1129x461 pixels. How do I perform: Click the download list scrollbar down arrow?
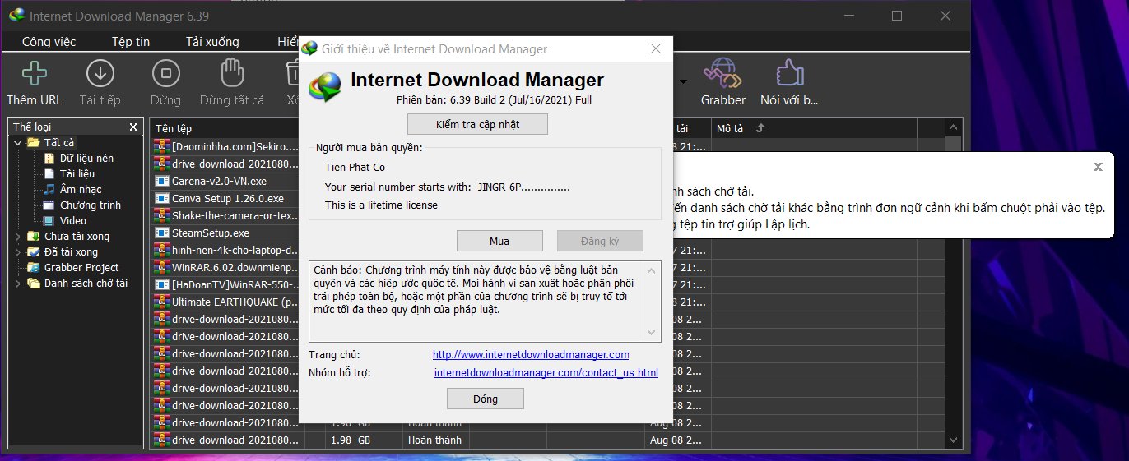pos(953,440)
